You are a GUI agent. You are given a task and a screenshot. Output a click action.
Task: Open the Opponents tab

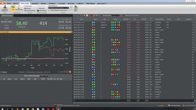click(35, 4)
